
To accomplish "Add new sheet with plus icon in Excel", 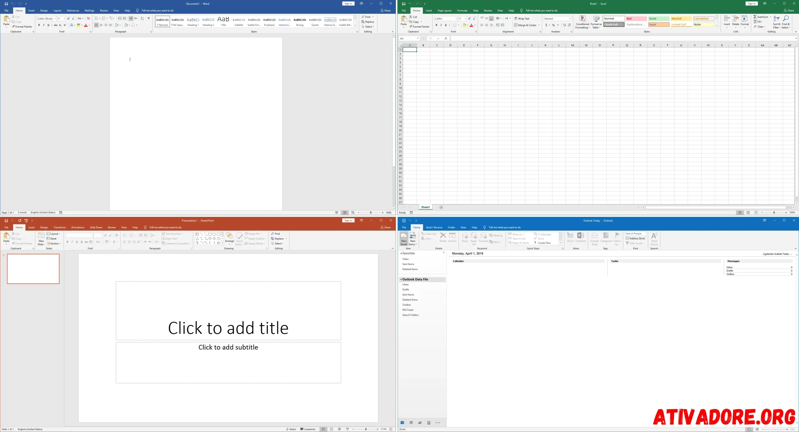I will click(441, 207).
